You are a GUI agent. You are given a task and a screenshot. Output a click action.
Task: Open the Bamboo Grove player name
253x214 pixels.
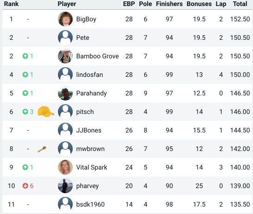pos(97,56)
